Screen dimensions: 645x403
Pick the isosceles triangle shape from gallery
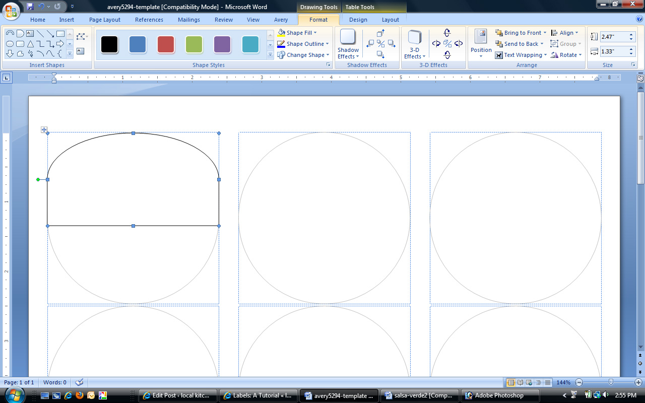coord(30,44)
